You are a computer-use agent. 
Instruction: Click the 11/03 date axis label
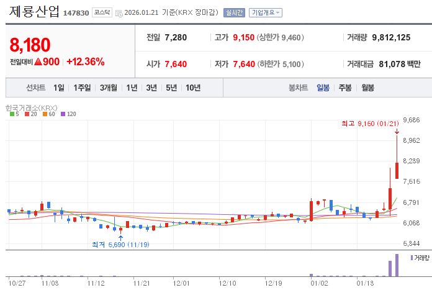50,283
